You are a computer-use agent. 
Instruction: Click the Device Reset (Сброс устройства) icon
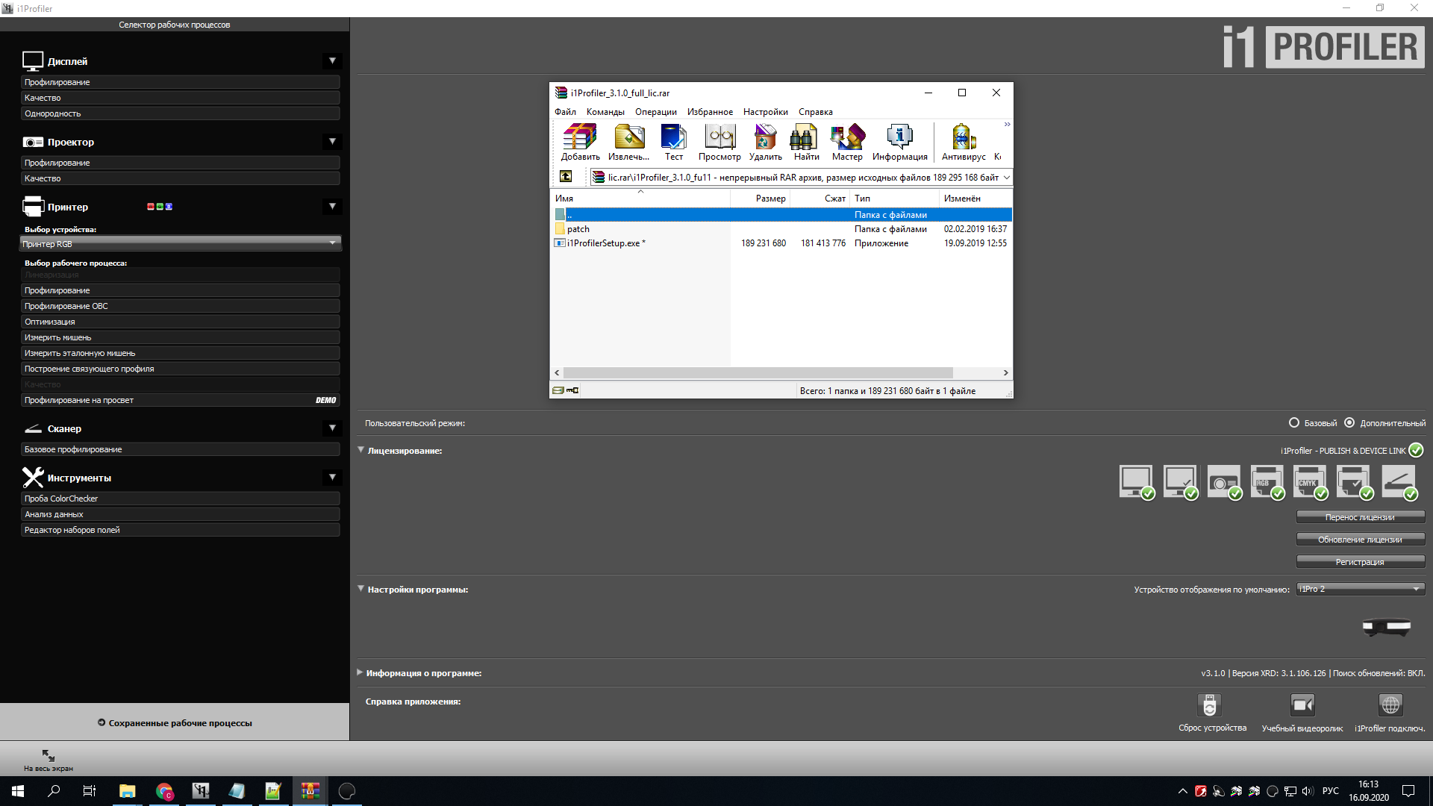(1210, 705)
